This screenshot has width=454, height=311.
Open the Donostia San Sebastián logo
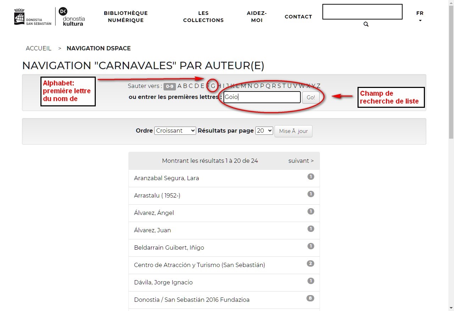(x=33, y=17)
